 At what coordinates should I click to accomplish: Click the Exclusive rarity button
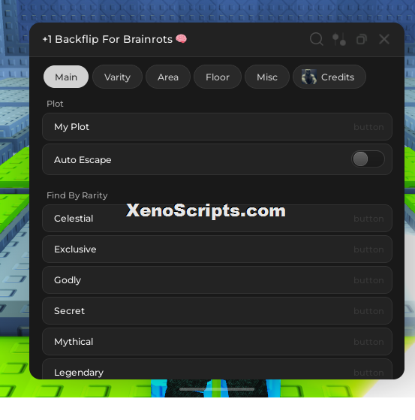(218, 249)
